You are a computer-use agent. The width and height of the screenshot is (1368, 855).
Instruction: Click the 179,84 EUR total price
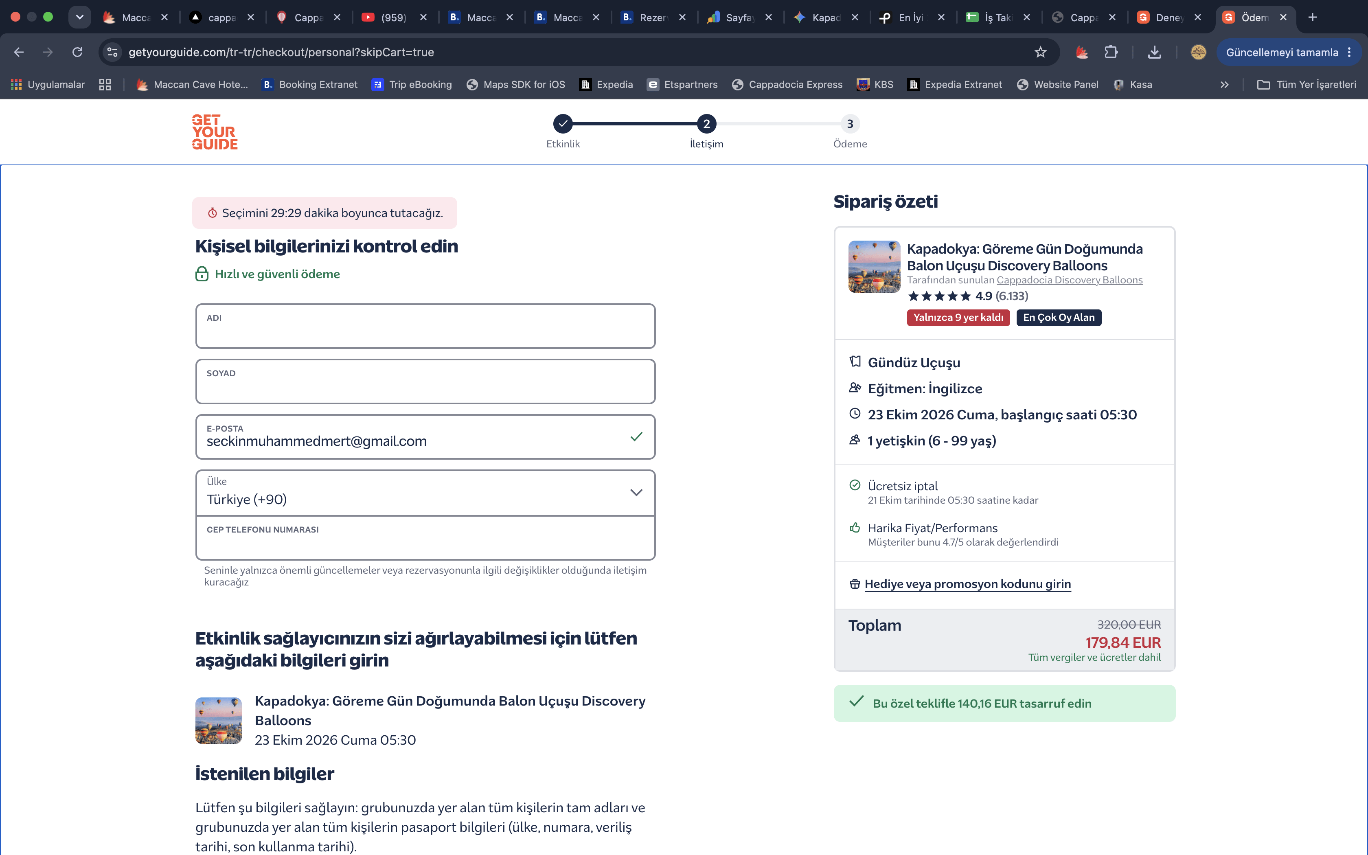1122,642
